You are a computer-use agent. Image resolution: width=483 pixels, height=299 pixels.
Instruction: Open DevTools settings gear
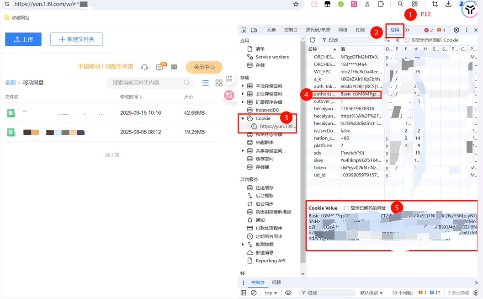pyautogui.click(x=456, y=30)
